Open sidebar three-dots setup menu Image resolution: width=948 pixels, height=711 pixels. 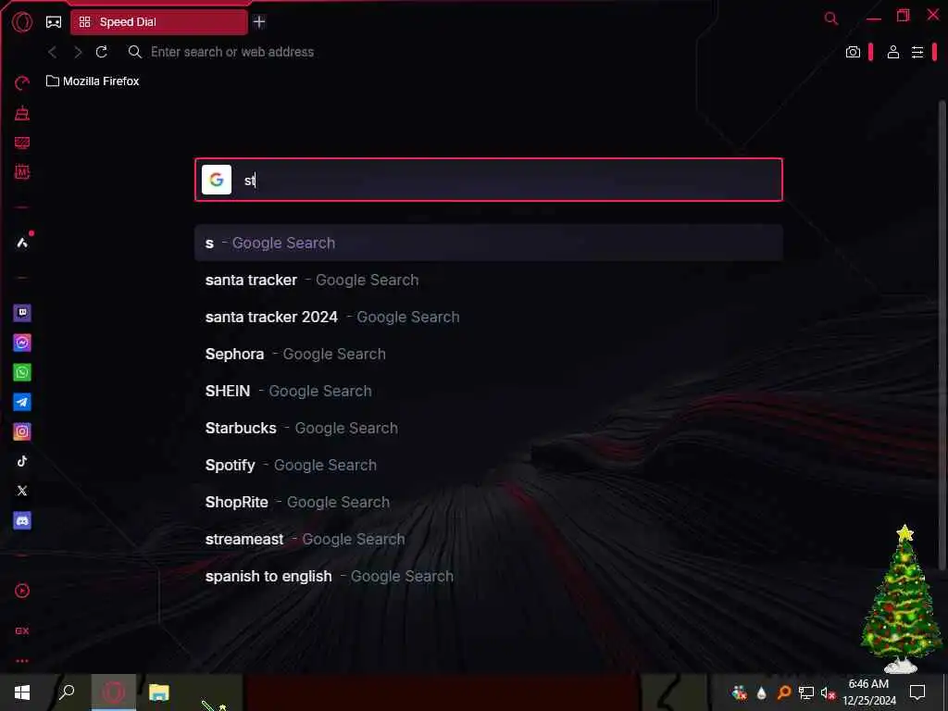pos(22,661)
